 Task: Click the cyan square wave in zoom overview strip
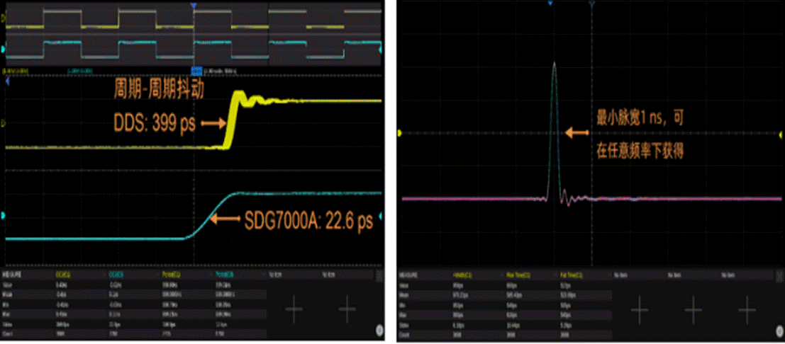193,50
